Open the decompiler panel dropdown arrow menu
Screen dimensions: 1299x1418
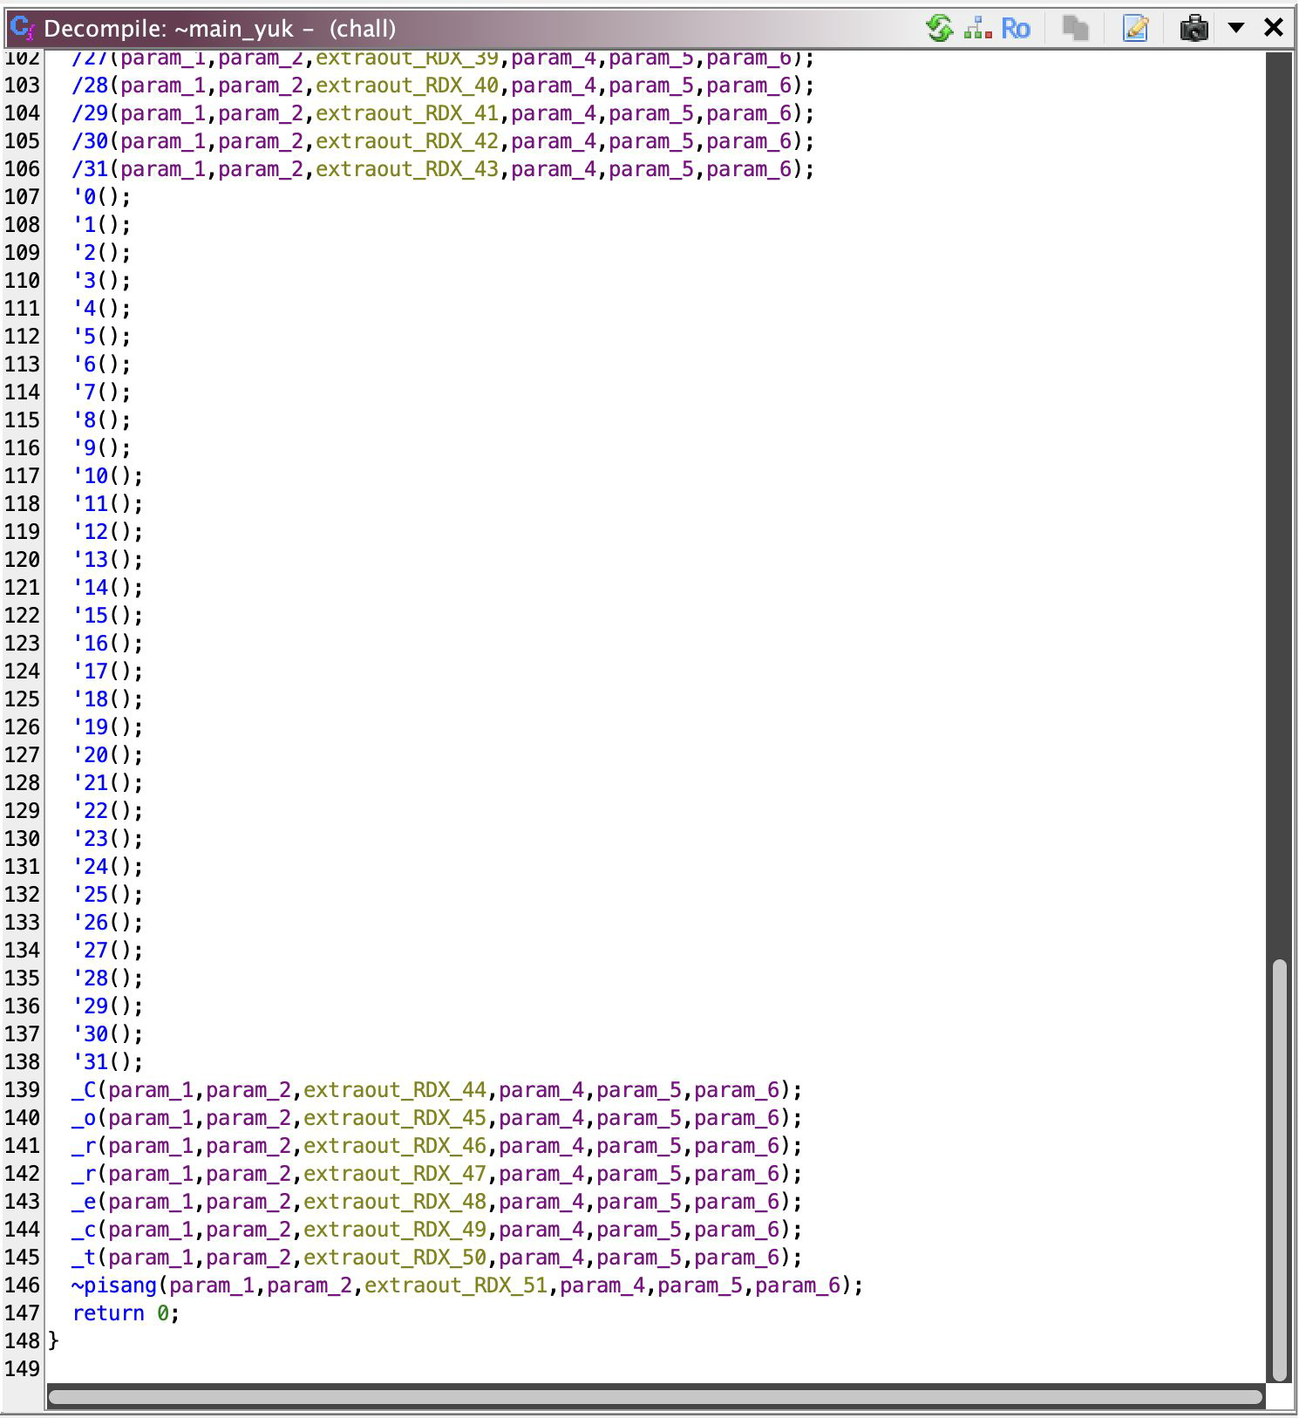[x=1235, y=28]
